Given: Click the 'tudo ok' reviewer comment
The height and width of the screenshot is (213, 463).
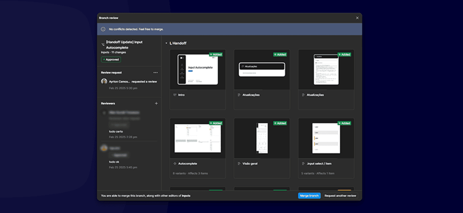Looking at the screenshot, I should (x=114, y=162).
